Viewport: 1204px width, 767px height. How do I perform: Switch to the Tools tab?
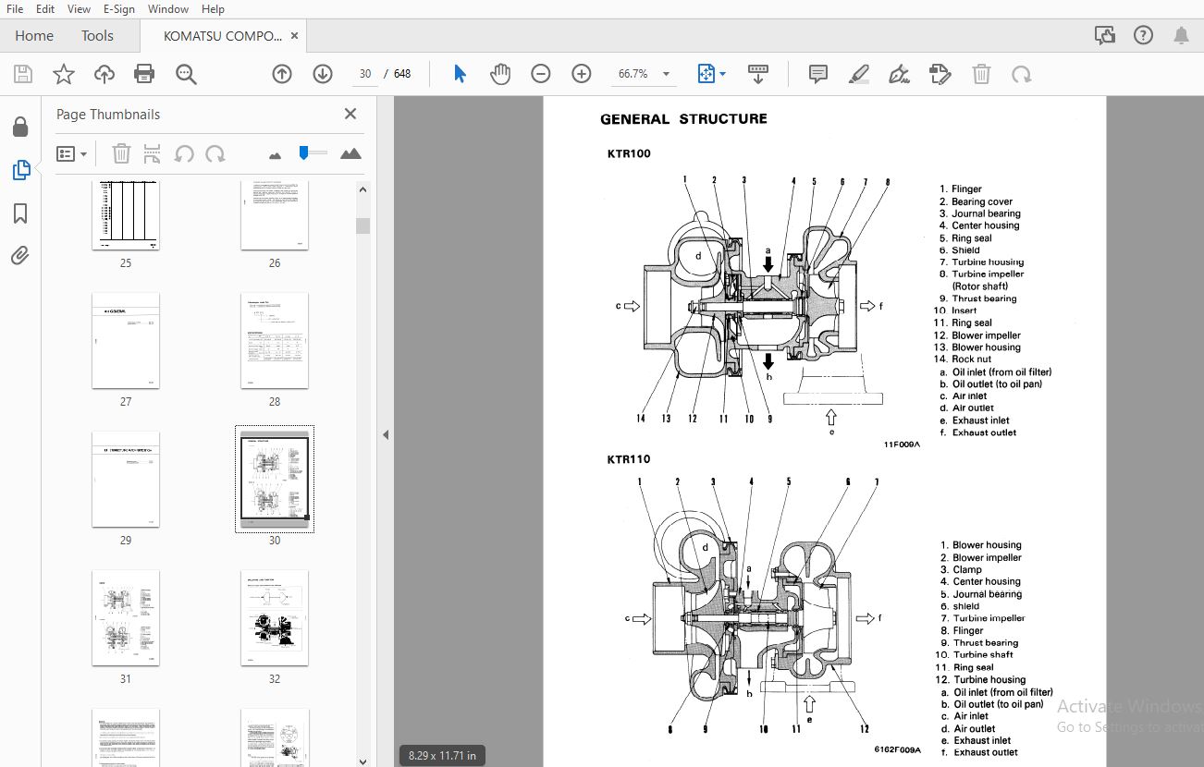point(97,35)
